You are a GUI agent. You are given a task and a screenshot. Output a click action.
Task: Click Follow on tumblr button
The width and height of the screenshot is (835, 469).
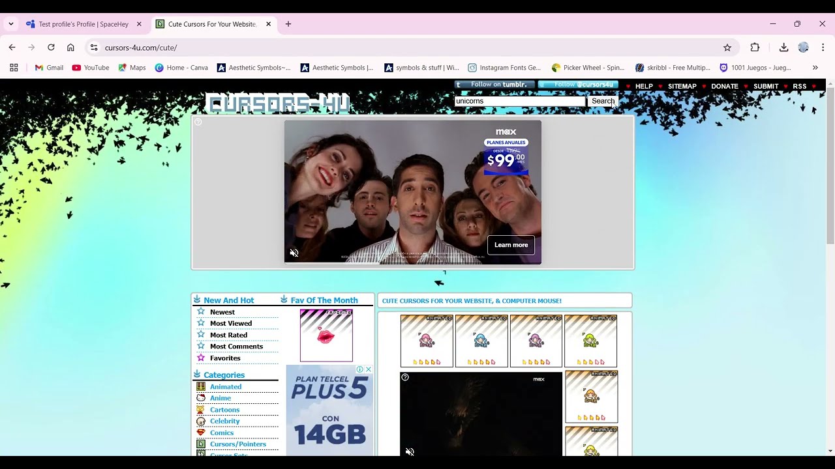pos(494,85)
